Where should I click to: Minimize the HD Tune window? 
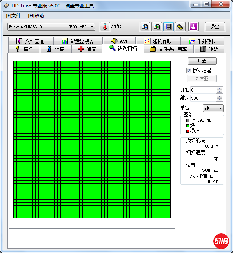point(196,4)
